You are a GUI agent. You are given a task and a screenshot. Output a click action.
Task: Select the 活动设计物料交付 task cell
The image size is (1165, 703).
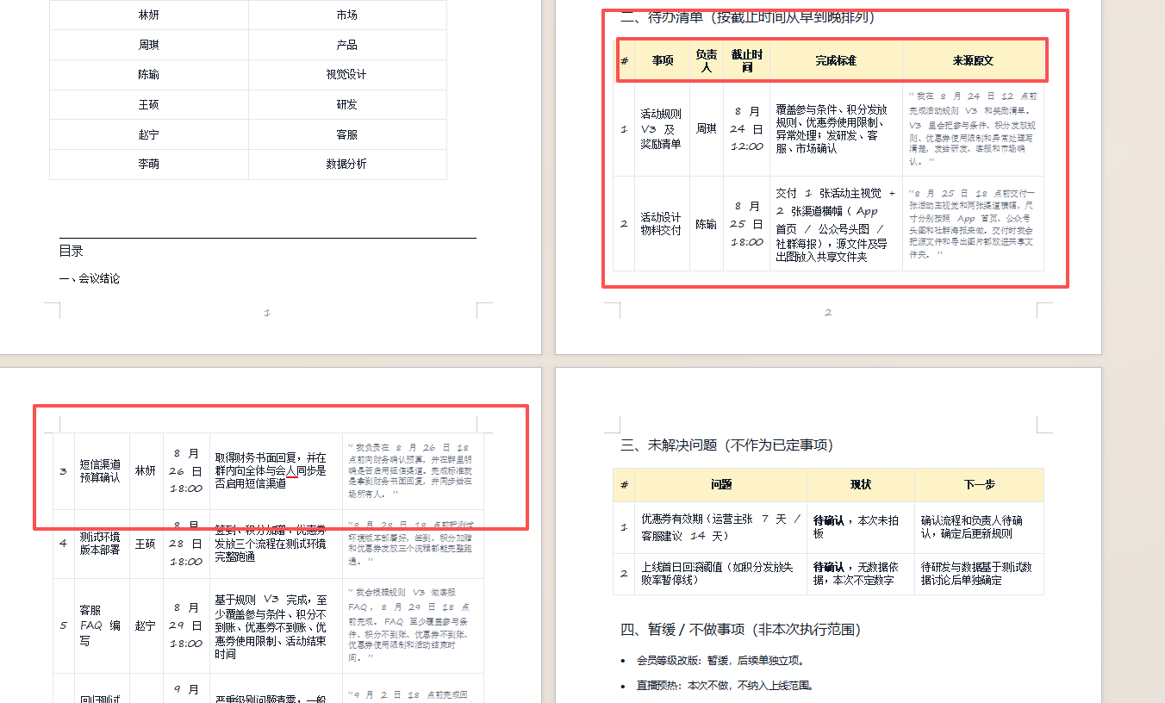(662, 224)
